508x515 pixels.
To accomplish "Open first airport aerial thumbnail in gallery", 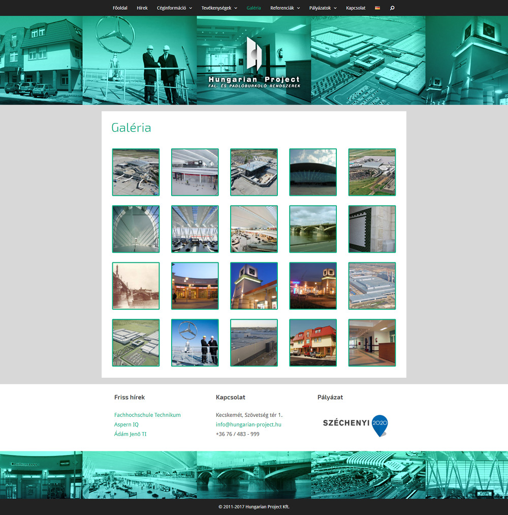I will point(136,172).
